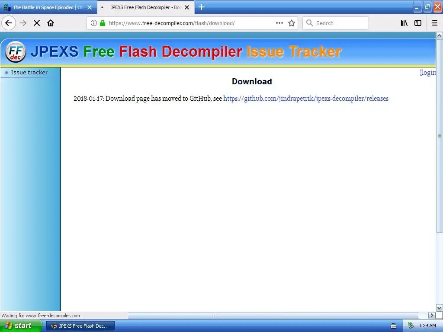Focus the Search box in toolbar
This screenshot has width=443, height=332.
pos(335,23)
